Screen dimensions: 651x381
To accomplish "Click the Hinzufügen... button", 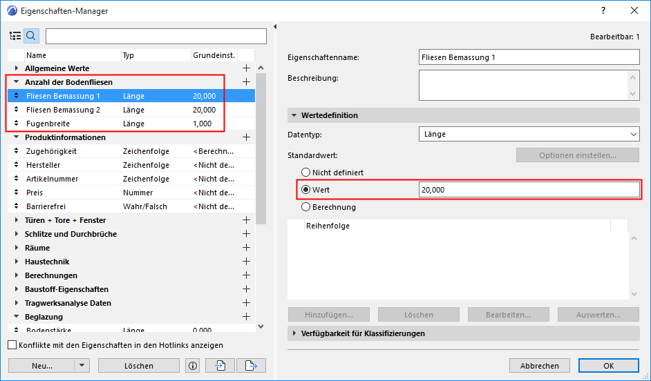I will 329,315.
